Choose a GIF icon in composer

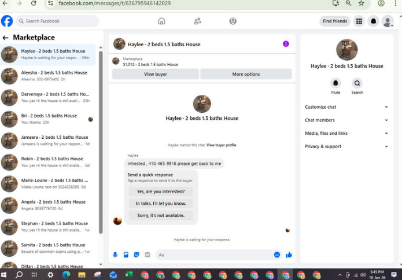[147, 255]
